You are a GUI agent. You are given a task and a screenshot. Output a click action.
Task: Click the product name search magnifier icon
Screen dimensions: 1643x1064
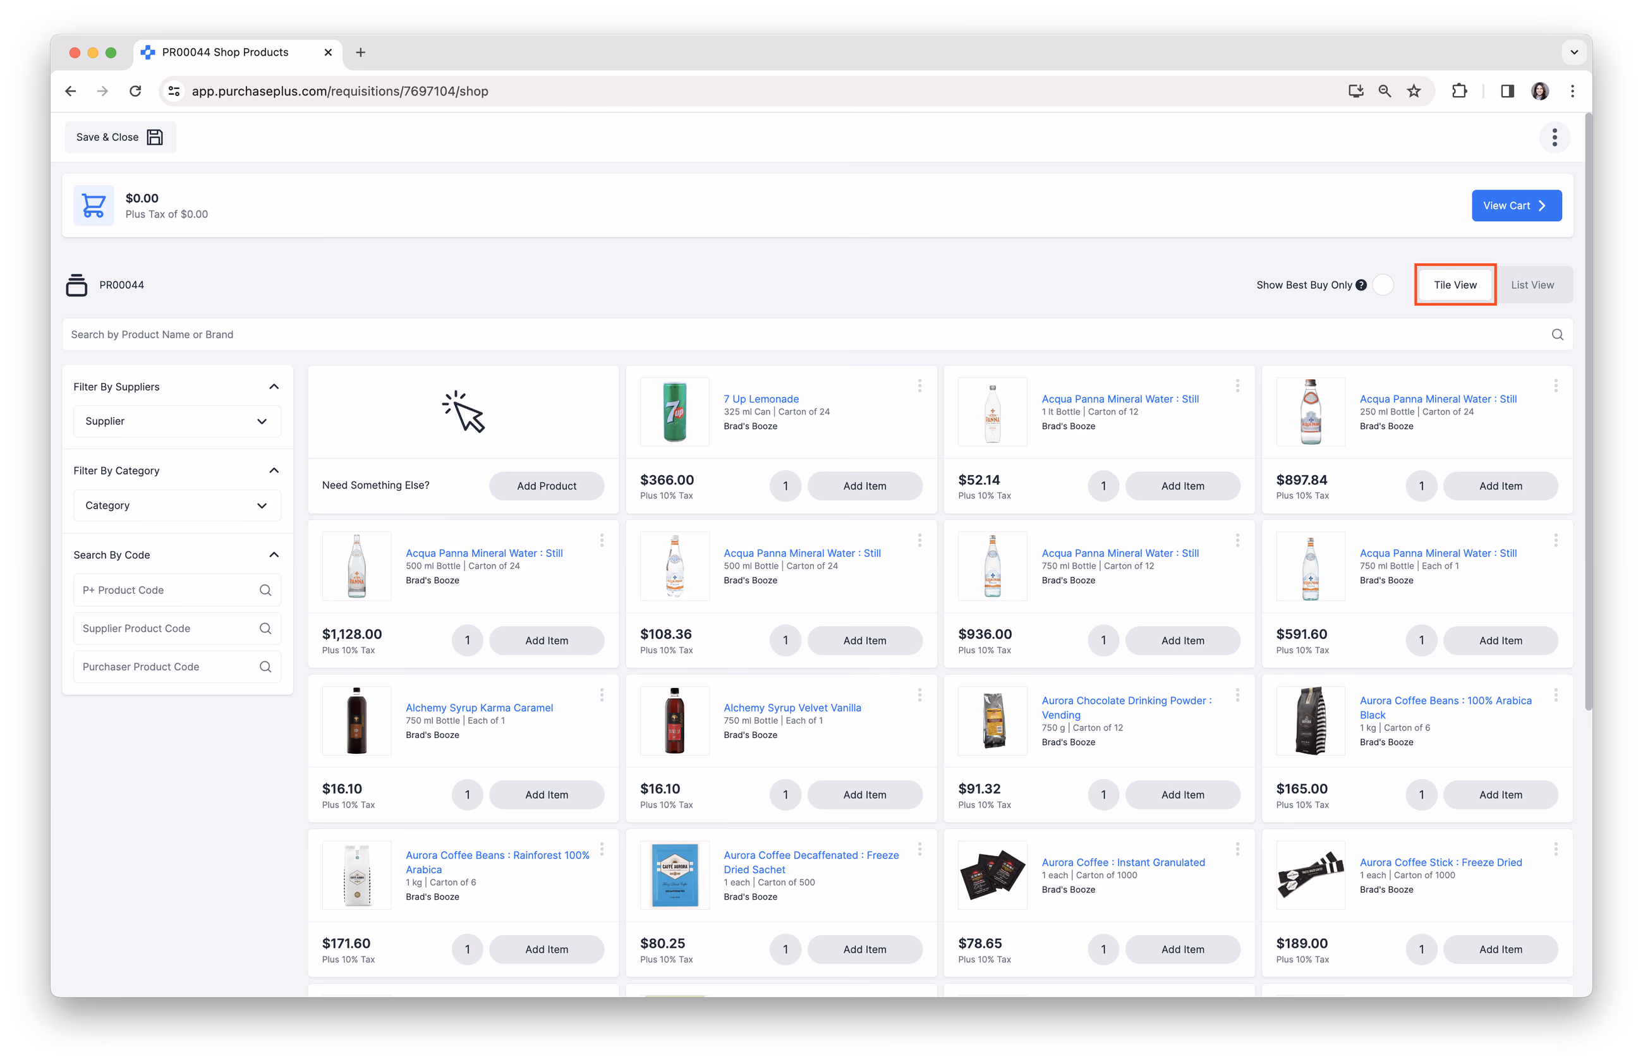1558,335
